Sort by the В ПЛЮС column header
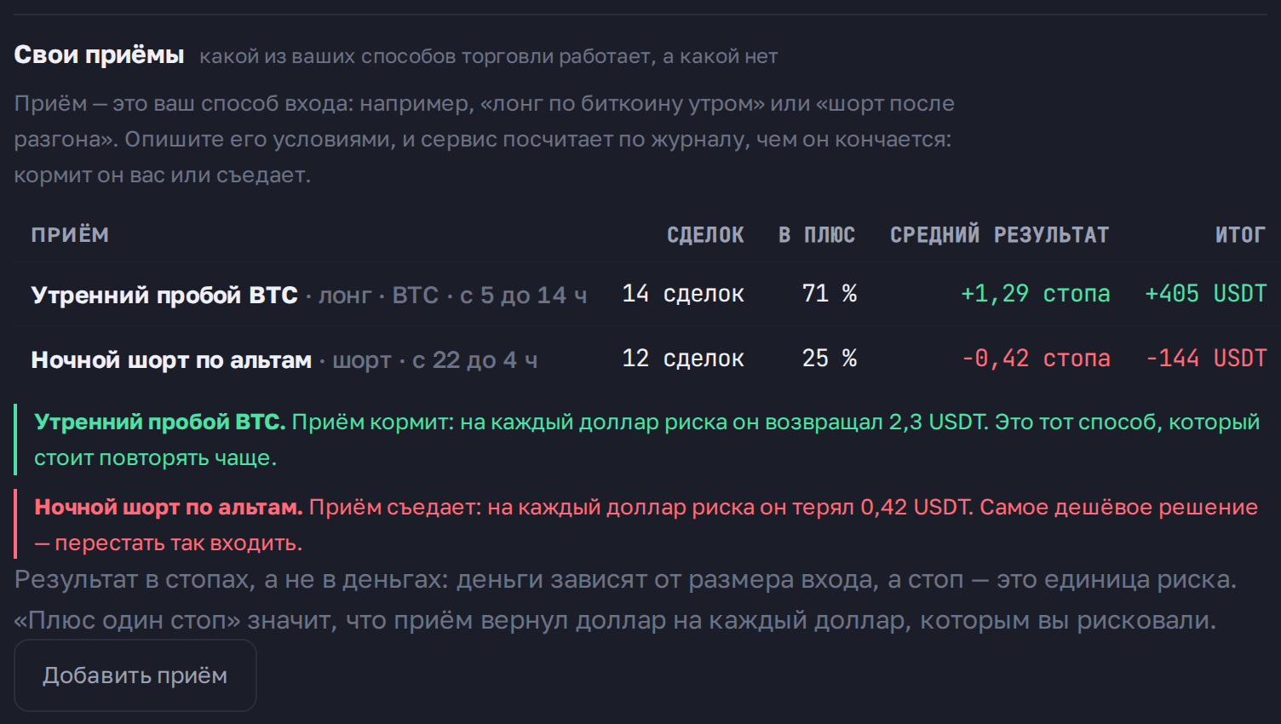Screen dimensions: 1281x724 click(817, 235)
